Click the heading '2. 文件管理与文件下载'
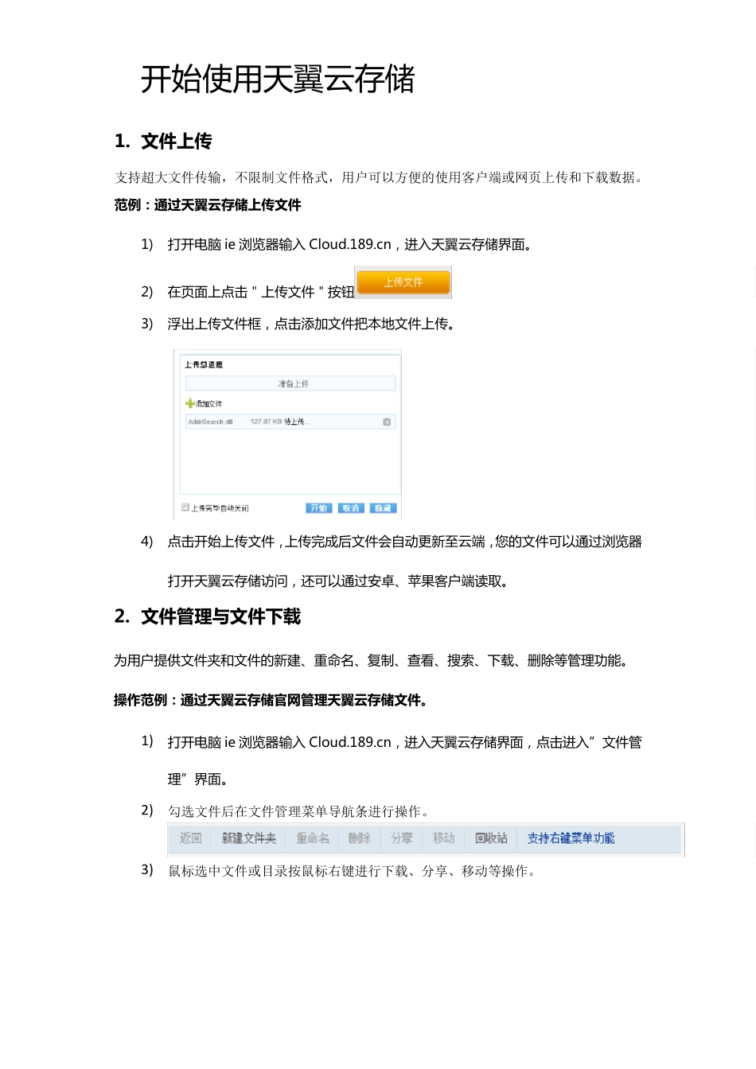This screenshot has width=756, height=1069. (x=208, y=616)
